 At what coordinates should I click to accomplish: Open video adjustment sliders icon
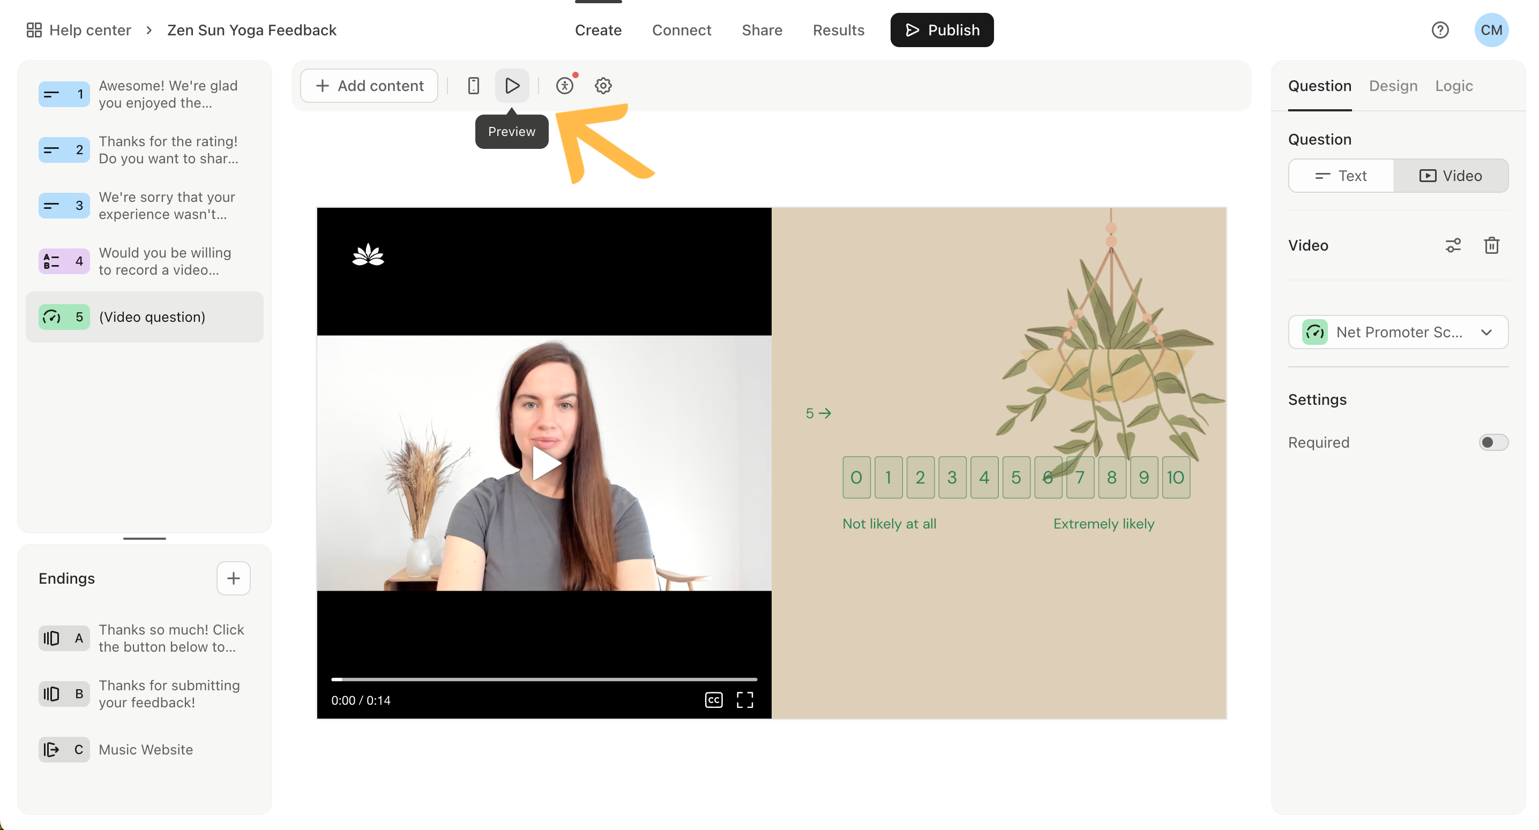pyautogui.click(x=1453, y=245)
